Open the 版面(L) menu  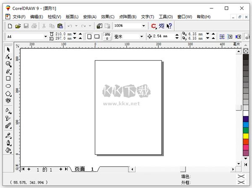72,17
